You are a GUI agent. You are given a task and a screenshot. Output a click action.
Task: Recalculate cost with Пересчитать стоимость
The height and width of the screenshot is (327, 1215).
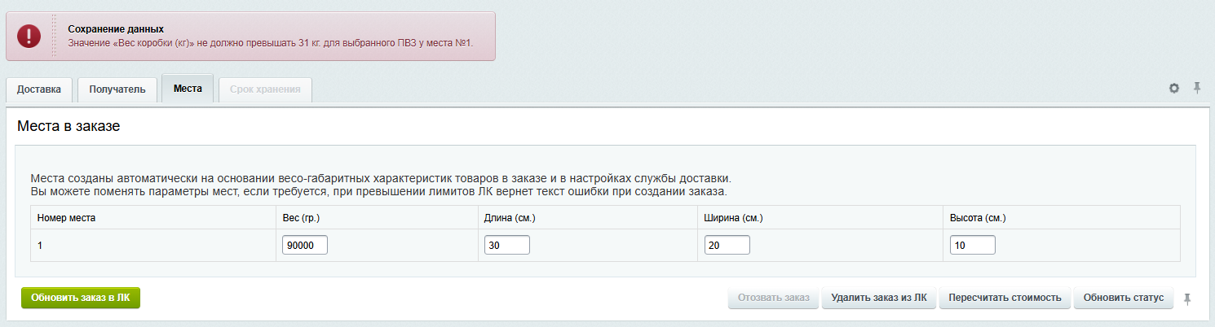tap(1005, 298)
